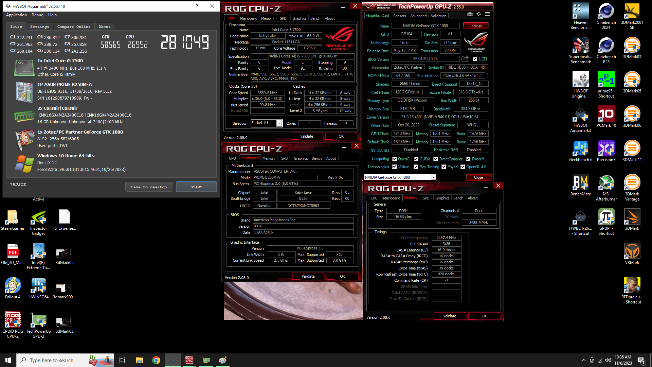Open the taskbar clock and date
Image resolution: width=652 pixels, height=367 pixels.
click(x=623, y=360)
